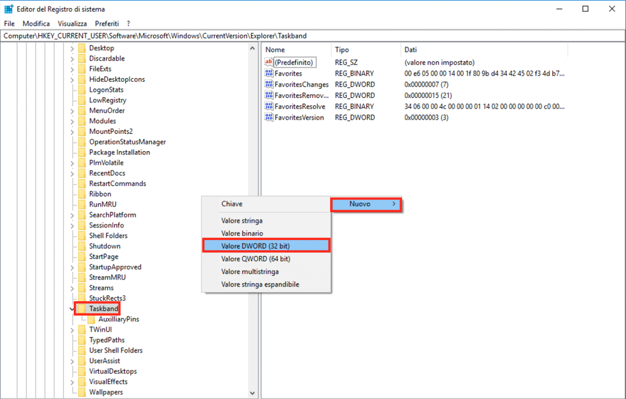Select the UserAssist key label

tap(105, 361)
